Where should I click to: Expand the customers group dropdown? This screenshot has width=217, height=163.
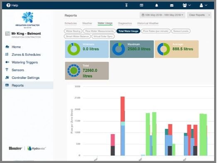tap(187, 5)
